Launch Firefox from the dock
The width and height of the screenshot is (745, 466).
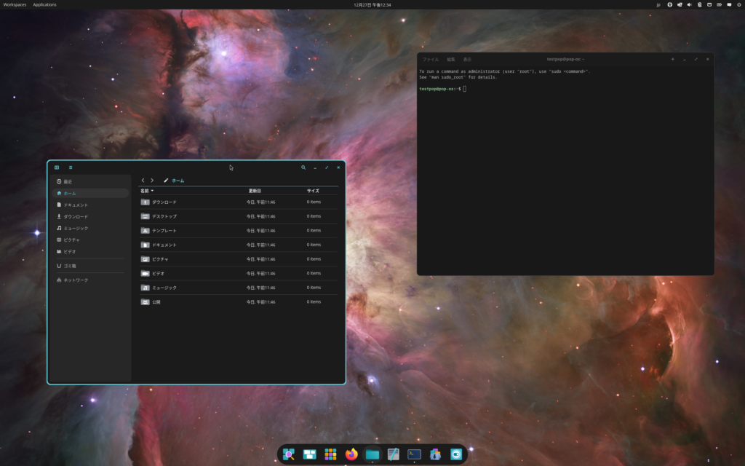(x=351, y=454)
